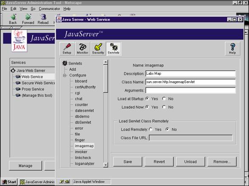Select the dateservlet entry
Screen dimensions: 249x186
coord(84,111)
